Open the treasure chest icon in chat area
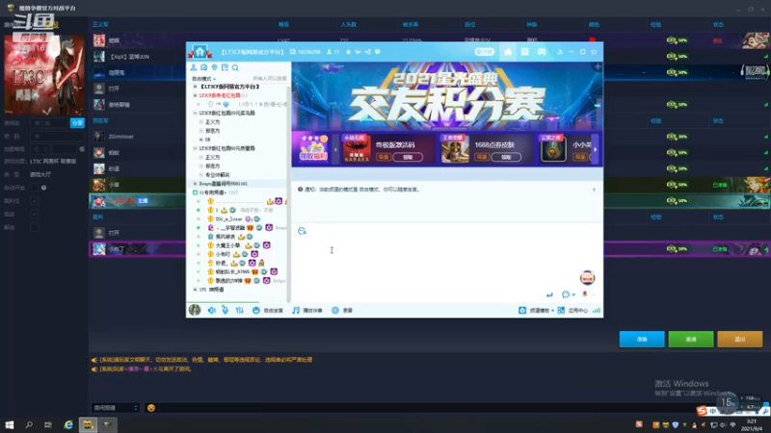Screen dimensions: 771x433 (x=587, y=278)
